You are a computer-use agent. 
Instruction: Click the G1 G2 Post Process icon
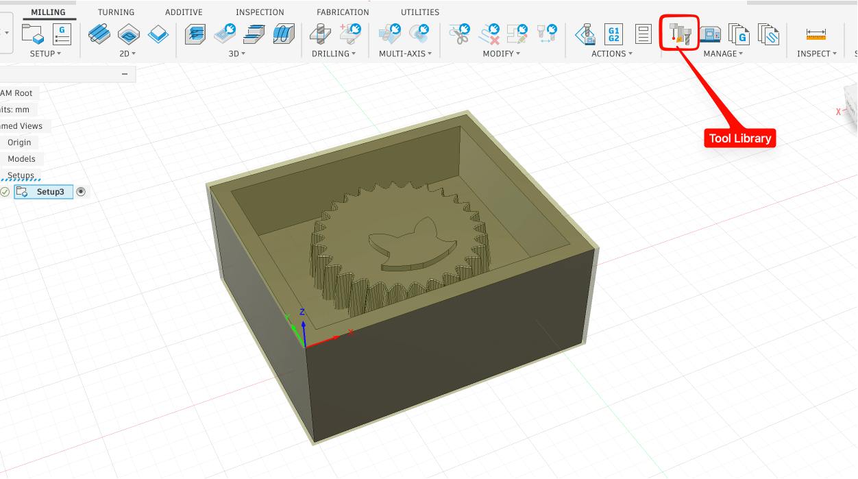pyautogui.click(x=614, y=34)
